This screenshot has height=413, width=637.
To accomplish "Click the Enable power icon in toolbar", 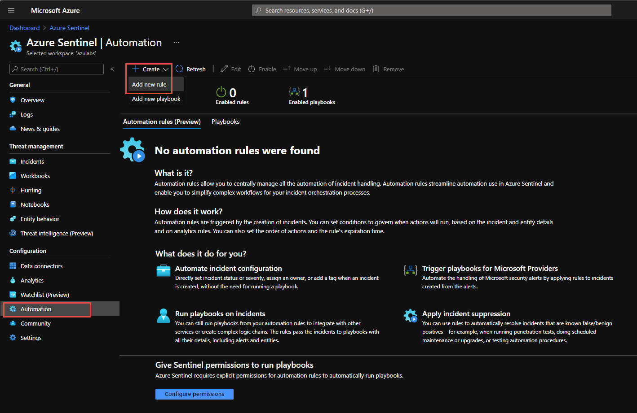I will pos(252,69).
